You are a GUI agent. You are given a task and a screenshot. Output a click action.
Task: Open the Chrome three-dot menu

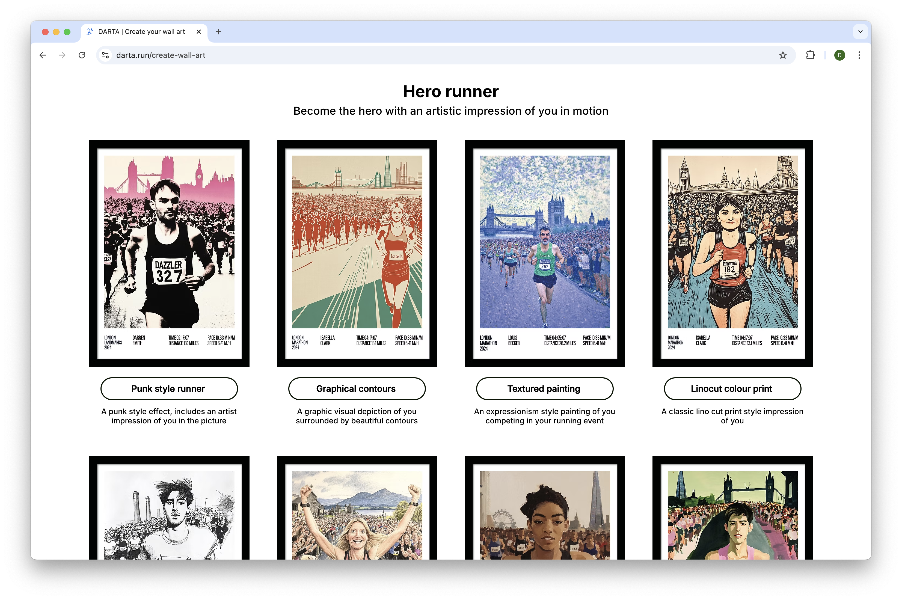point(859,55)
